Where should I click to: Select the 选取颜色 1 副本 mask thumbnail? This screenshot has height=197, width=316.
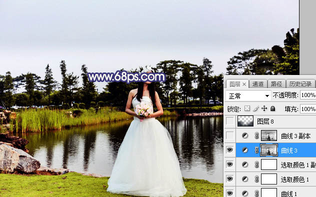point(269,164)
